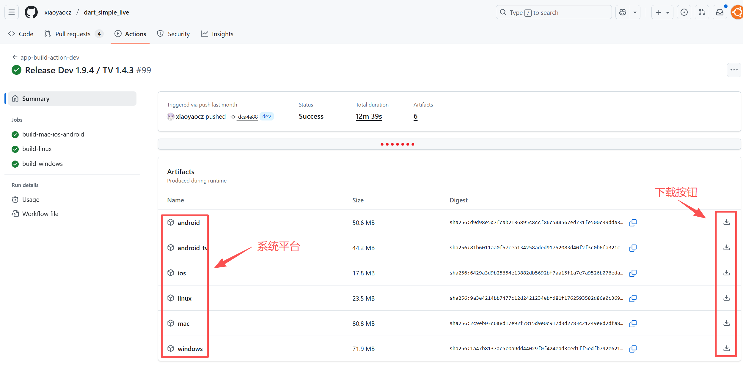Click the search input field
This screenshot has width=743, height=365.
pos(554,12)
